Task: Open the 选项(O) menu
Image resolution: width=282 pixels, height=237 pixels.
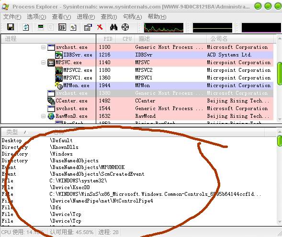Action: 36,17
